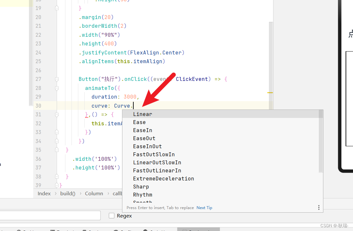Click fold end marker at line 38
This screenshot has height=231, width=353.
coord(57,177)
